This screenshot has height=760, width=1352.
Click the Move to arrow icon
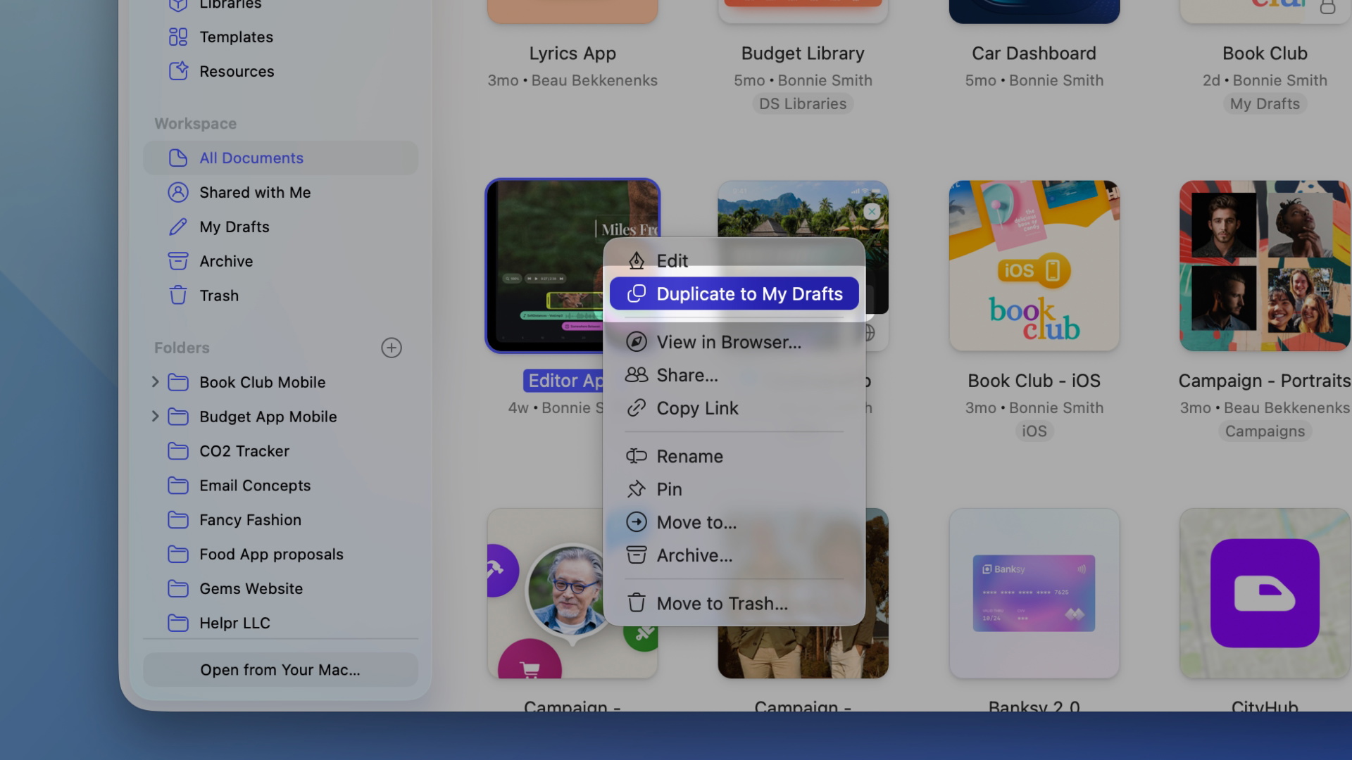[x=637, y=522]
